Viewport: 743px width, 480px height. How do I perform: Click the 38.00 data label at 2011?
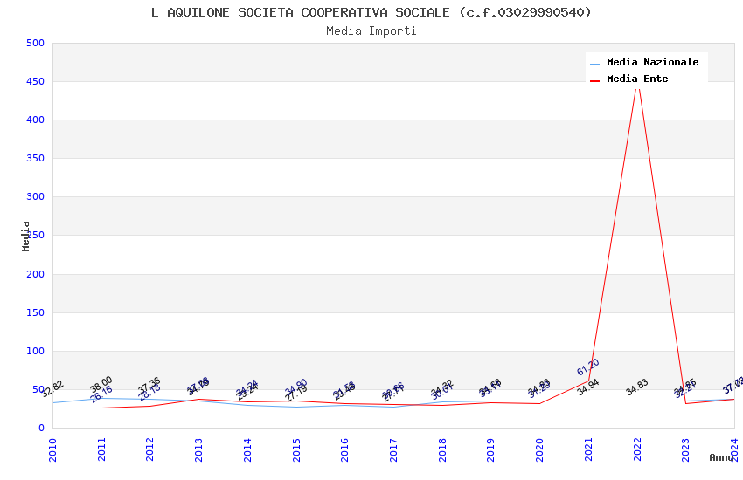[101, 384]
